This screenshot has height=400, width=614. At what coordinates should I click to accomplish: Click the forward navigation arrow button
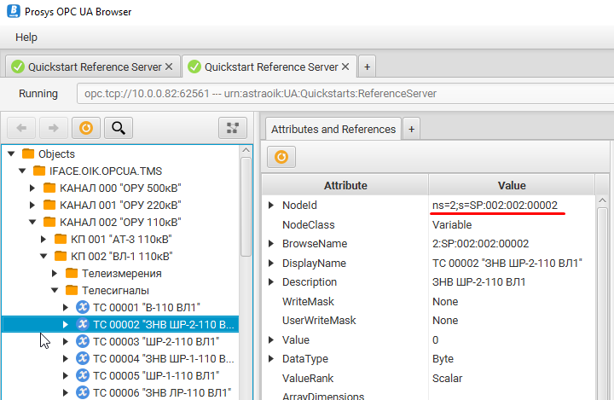coord(53,128)
